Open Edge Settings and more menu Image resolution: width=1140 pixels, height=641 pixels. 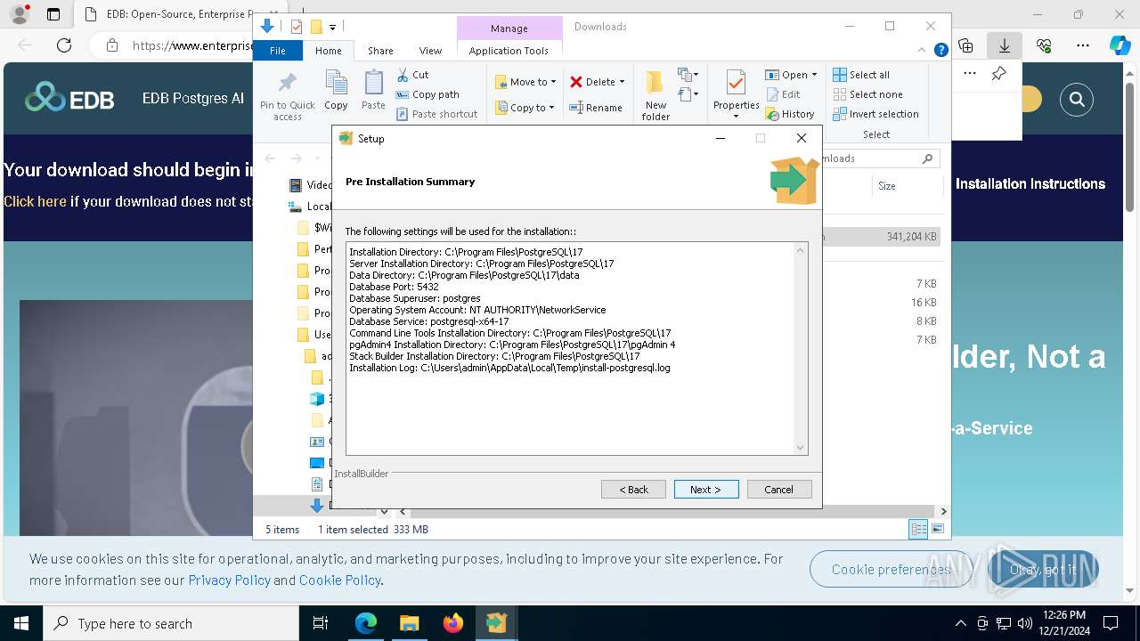tap(1083, 45)
